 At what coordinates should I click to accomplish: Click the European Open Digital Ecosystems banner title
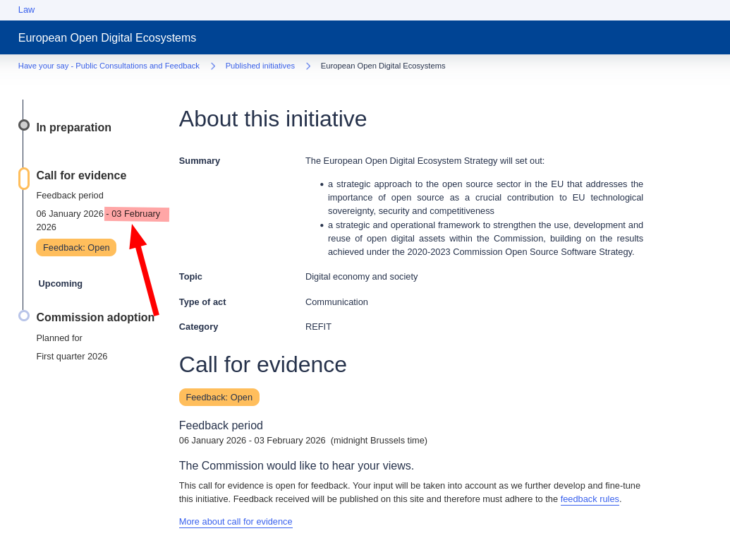click(107, 38)
